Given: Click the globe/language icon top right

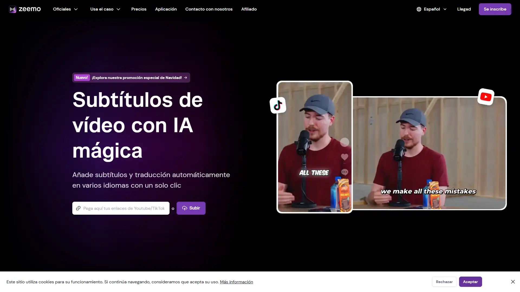Looking at the screenshot, I should 418,9.
